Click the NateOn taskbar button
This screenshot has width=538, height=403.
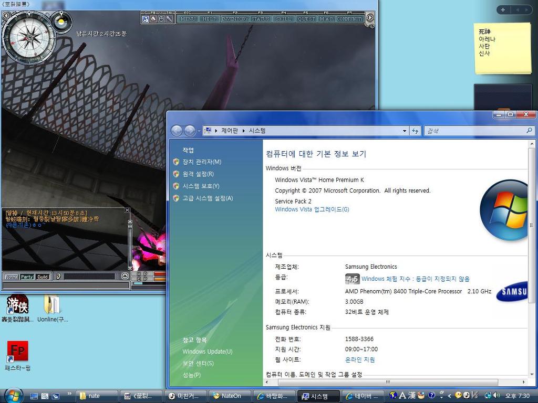[x=230, y=396]
